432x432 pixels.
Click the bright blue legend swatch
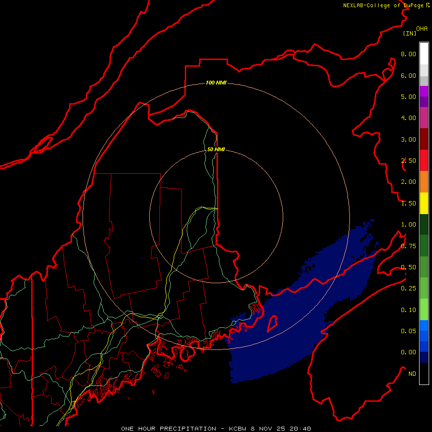coord(424,325)
